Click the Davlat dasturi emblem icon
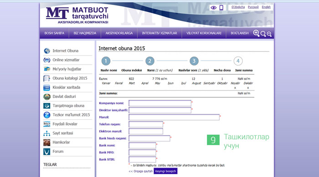The image size is (319, 177). coord(47,97)
